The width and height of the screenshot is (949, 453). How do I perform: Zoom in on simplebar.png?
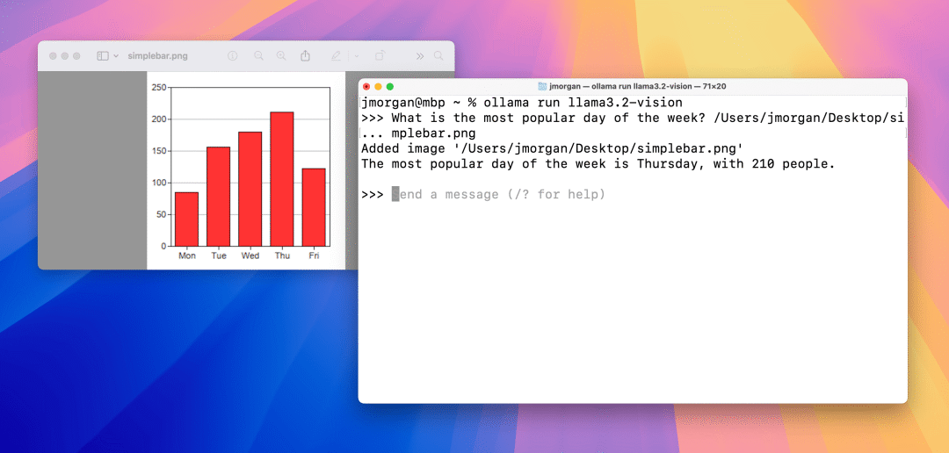coord(281,55)
